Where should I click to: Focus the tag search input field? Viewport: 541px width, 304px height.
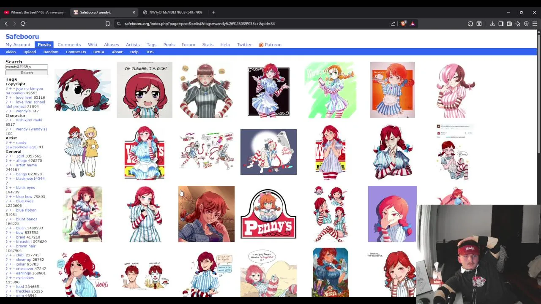click(x=27, y=67)
